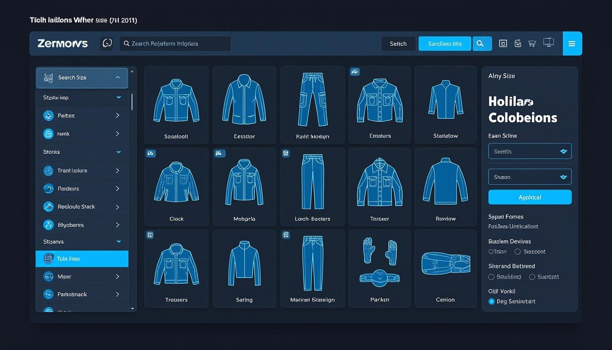Viewport: 612px width, 350px height.
Task: Click the Sefich button in header
Action: pyautogui.click(x=398, y=44)
